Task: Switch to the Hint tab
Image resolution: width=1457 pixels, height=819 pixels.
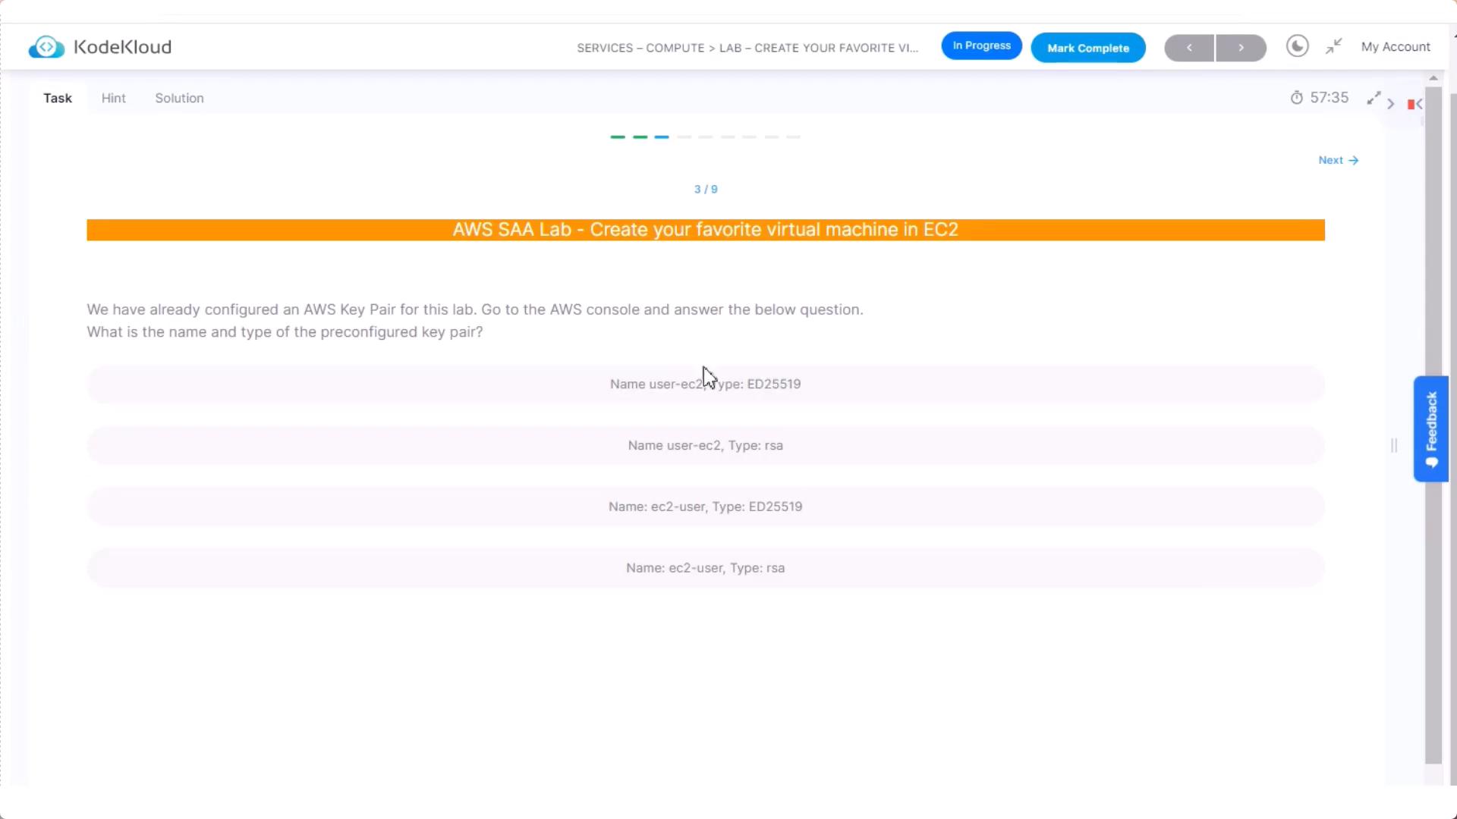Action: click(x=114, y=98)
